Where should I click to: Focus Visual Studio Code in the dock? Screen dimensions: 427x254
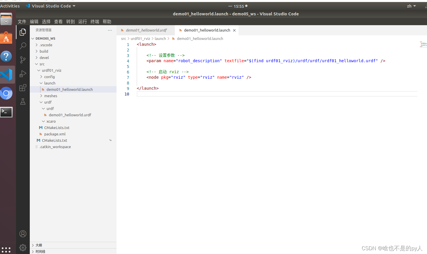pyautogui.click(x=6, y=75)
